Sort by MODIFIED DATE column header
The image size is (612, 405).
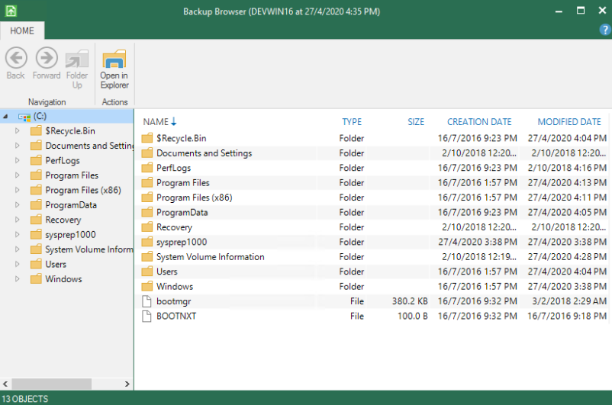tap(569, 122)
